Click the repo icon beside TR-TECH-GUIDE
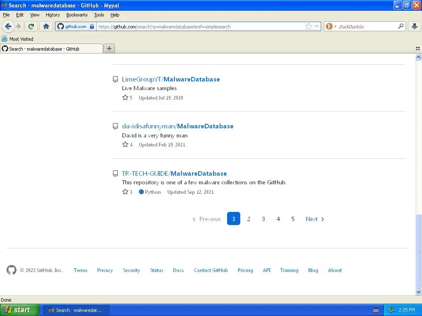422x316 pixels. tap(115, 174)
